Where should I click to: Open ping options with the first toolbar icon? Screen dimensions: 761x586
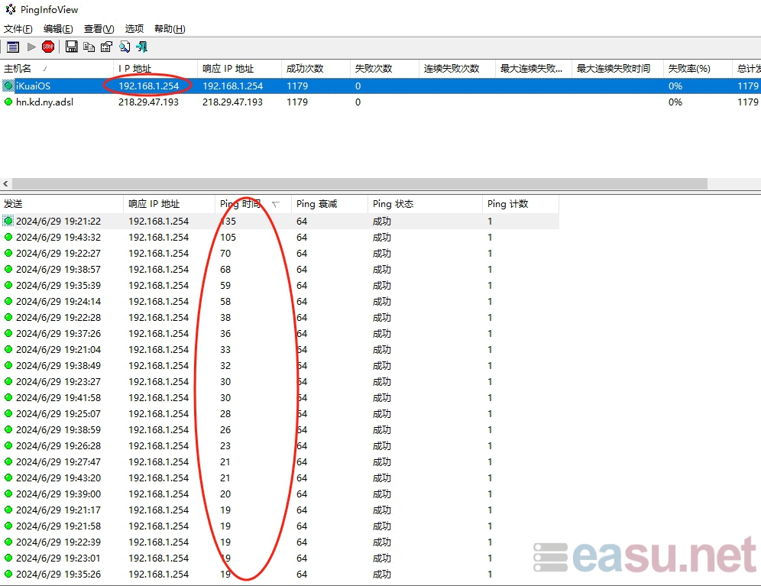click(x=12, y=46)
